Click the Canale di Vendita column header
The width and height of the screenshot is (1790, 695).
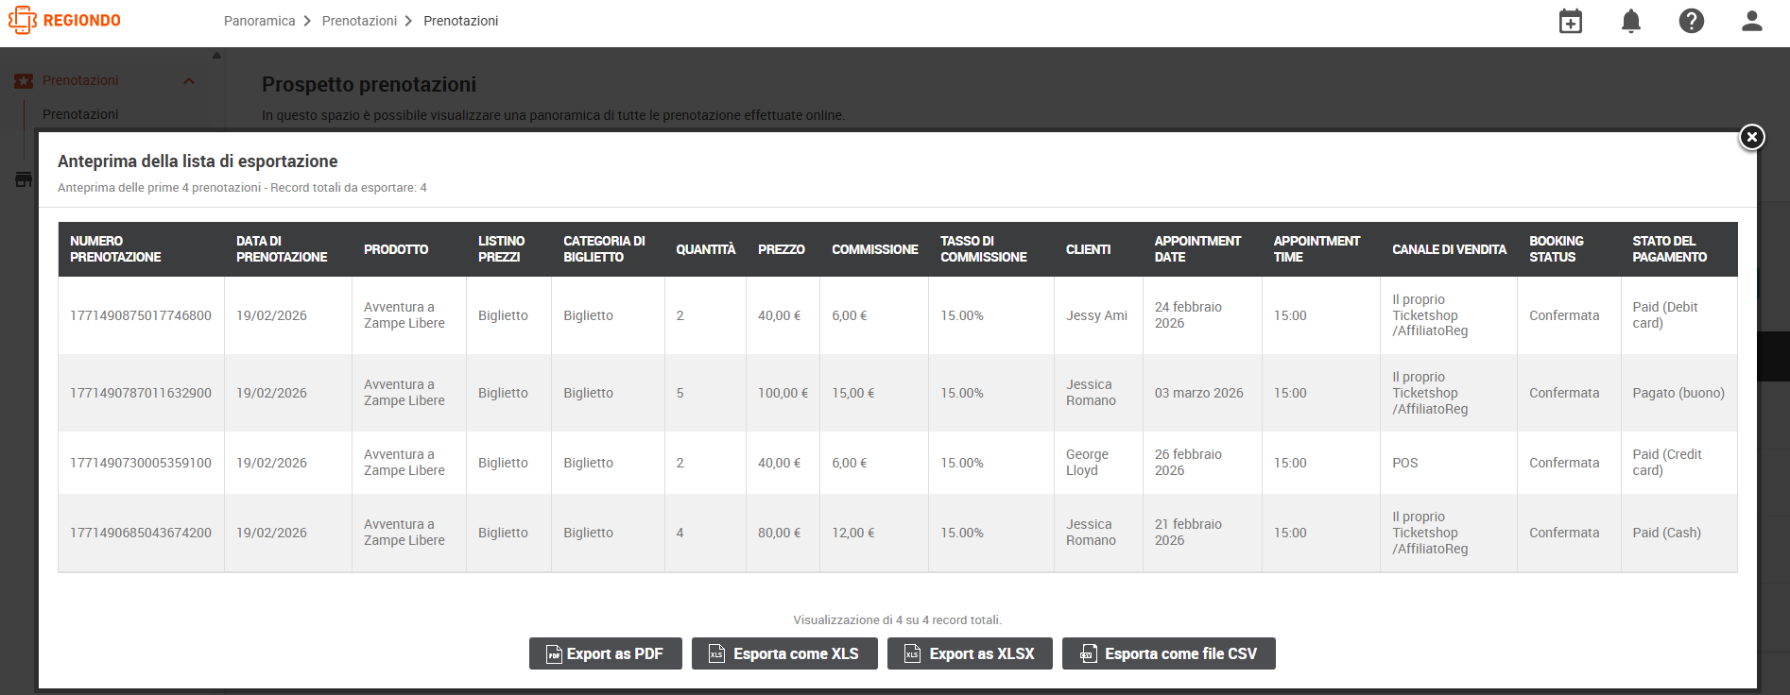click(x=1449, y=249)
